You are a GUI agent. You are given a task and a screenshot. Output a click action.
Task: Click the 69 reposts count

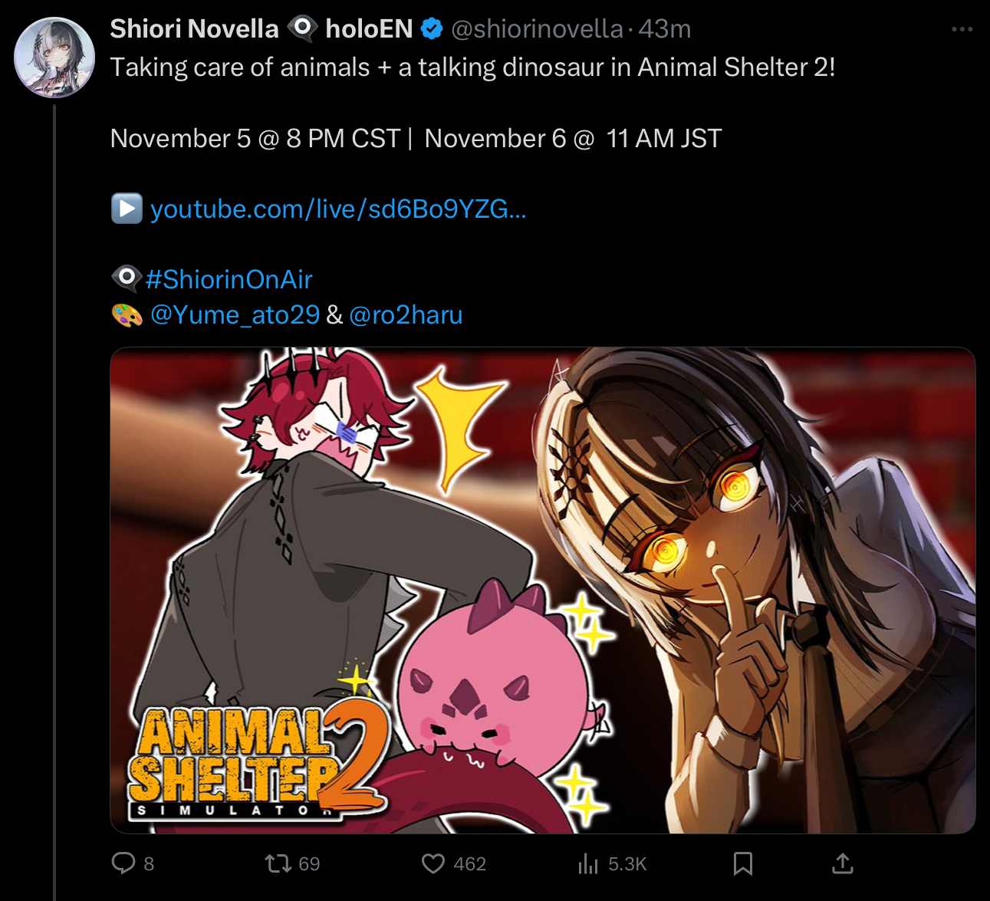(x=309, y=864)
